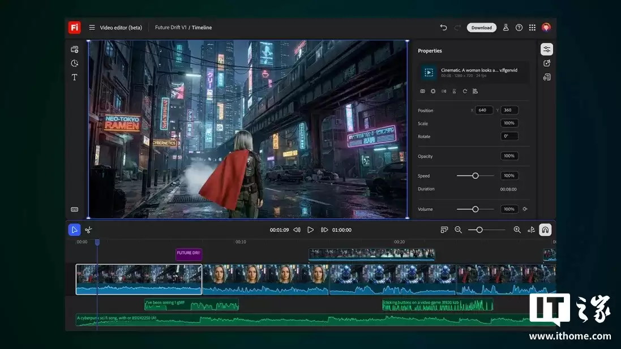Image resolution: width=621 pixels, height=349 pixels.
Task: Click the Download button
Action: click(x=481, y=27)
